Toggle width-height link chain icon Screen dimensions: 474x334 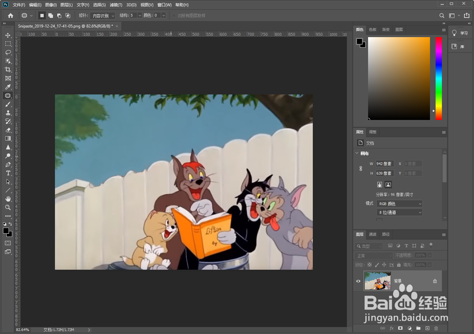point(361,169)
